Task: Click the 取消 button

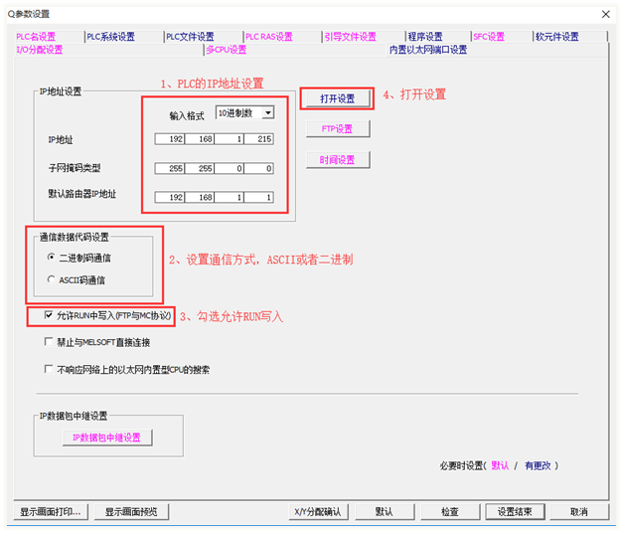Action: click(579, 511)
